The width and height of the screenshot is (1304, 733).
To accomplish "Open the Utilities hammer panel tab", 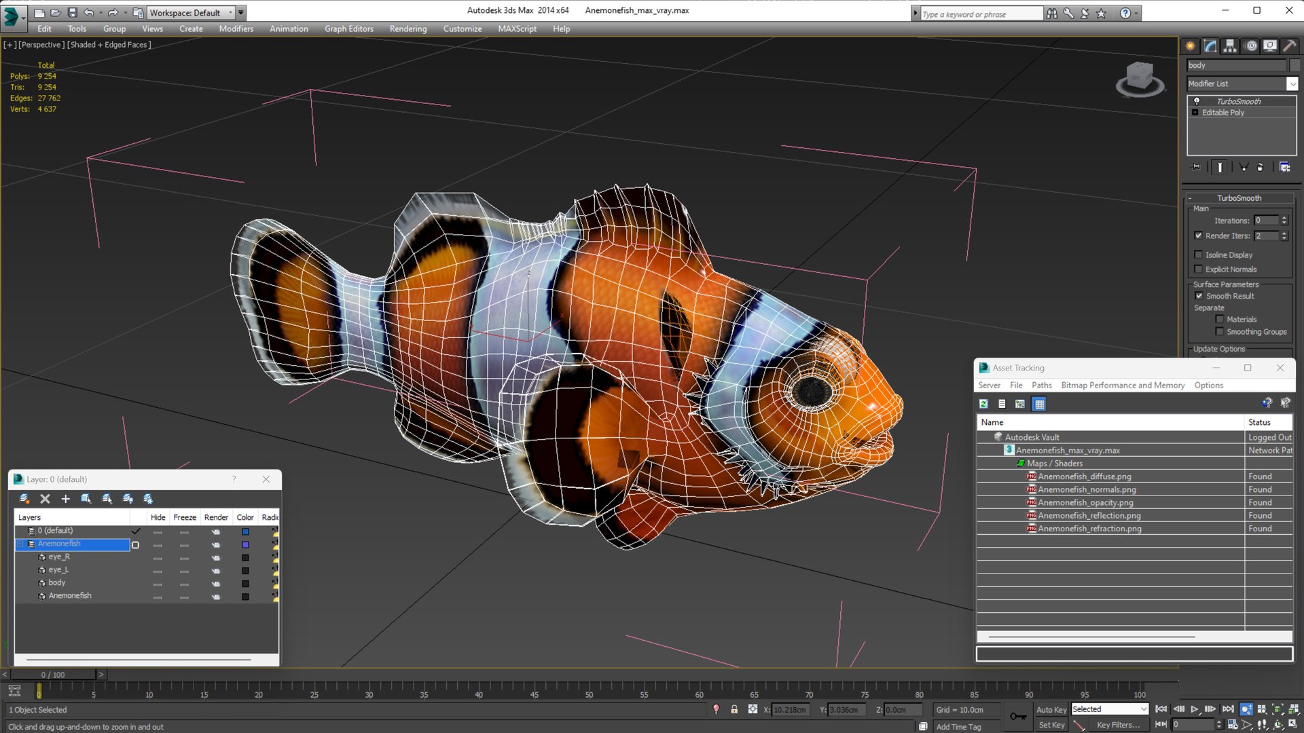I will click(x=1289, y=46).
